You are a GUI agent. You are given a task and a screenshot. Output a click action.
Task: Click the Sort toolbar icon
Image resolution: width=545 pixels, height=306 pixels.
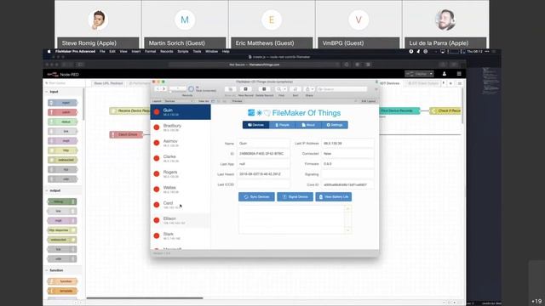point(295,89)
